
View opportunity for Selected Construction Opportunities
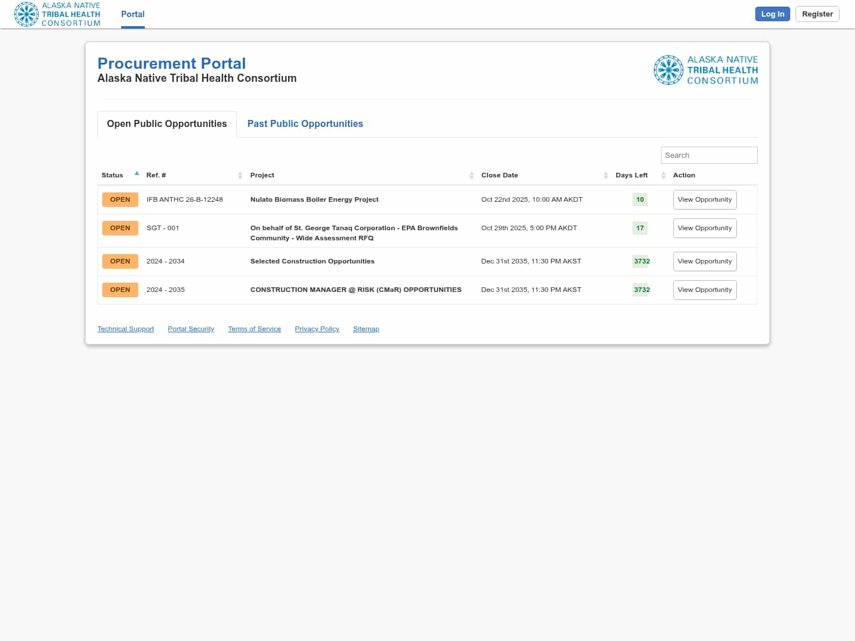point(704,261)
